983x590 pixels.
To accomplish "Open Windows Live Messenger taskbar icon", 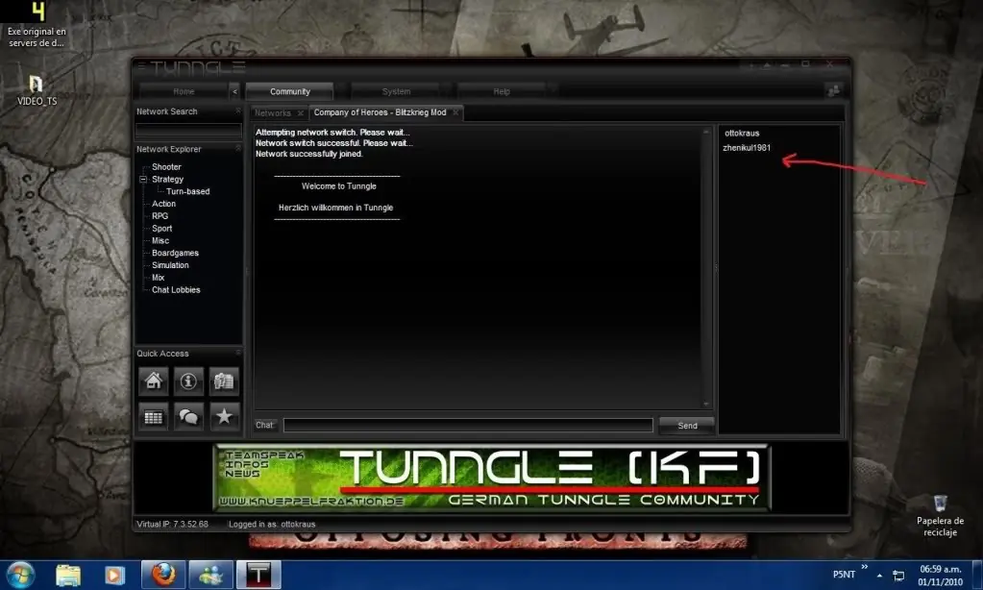I will pos(211,575).
